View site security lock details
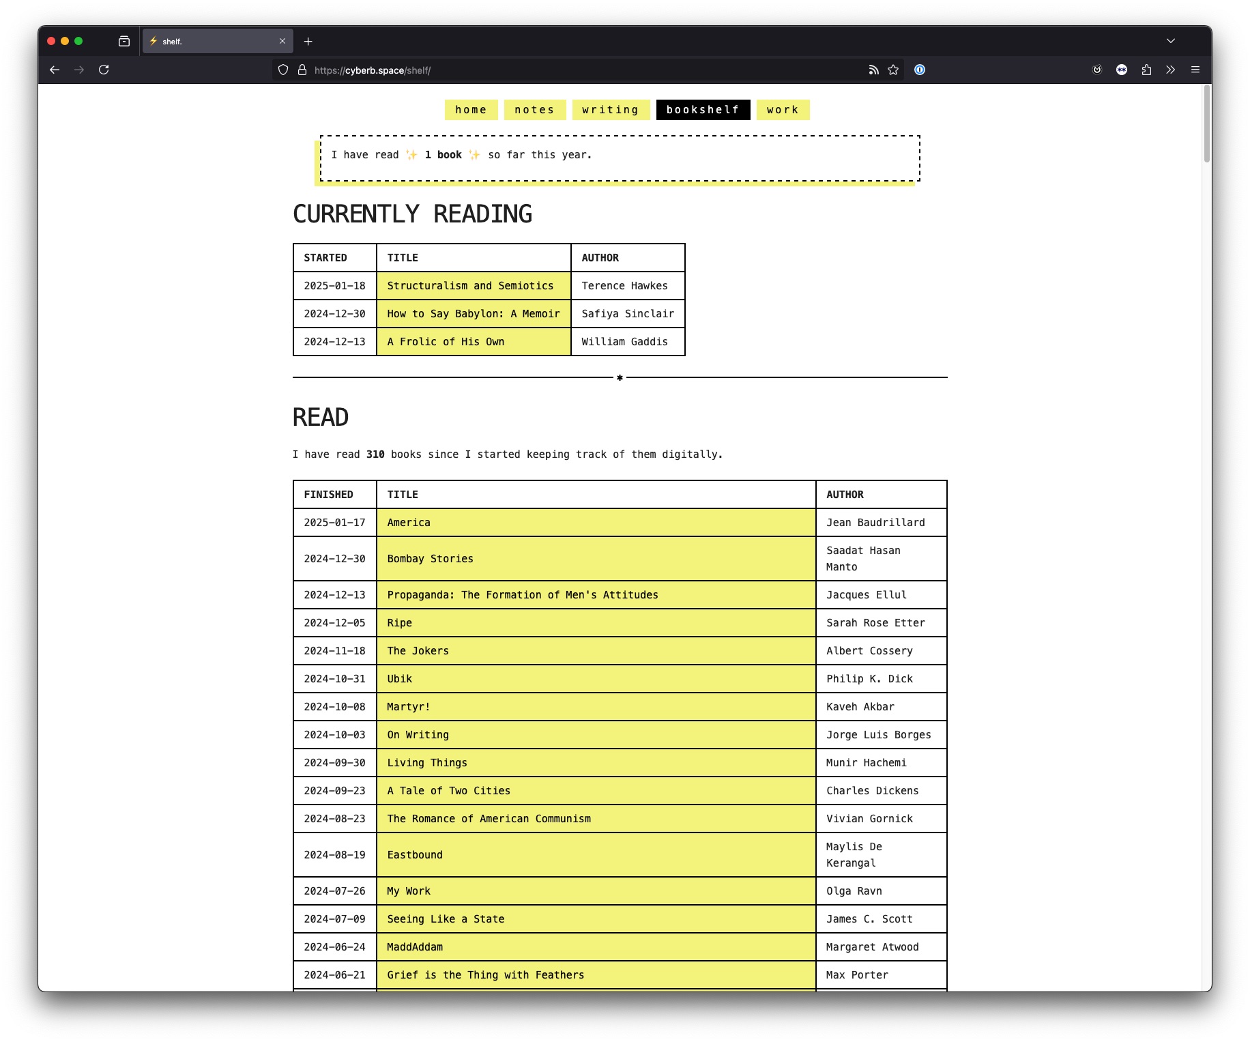Screen dimensions: 1250x1042 coord(302,70)
